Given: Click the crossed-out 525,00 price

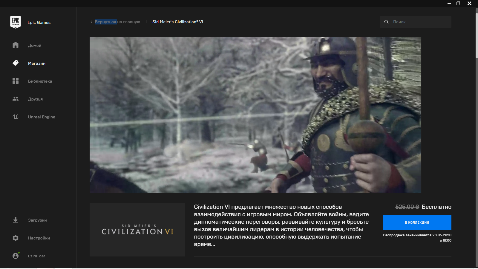Looking at the screenshot, I should 407,207.
